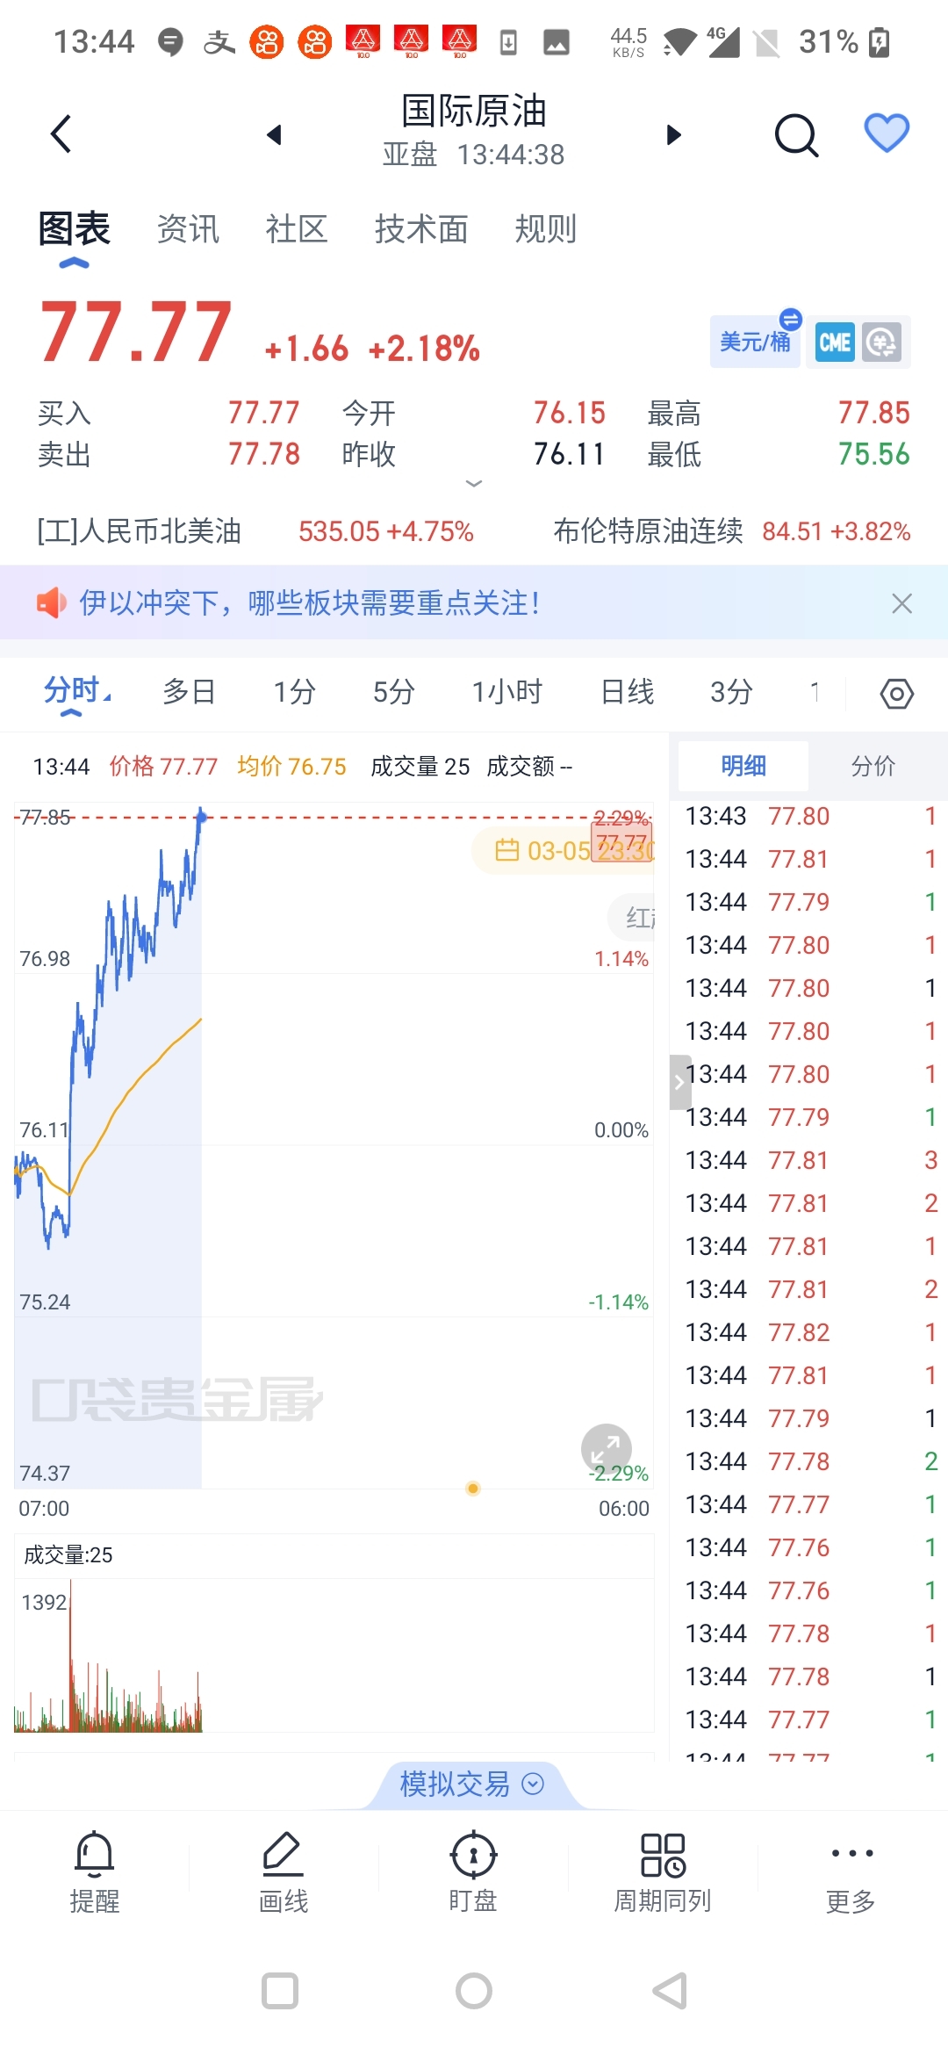This screenshot has width=948, height=2055.
Task: Select the 1小时 chart period
Action: [x=507, y=692]
